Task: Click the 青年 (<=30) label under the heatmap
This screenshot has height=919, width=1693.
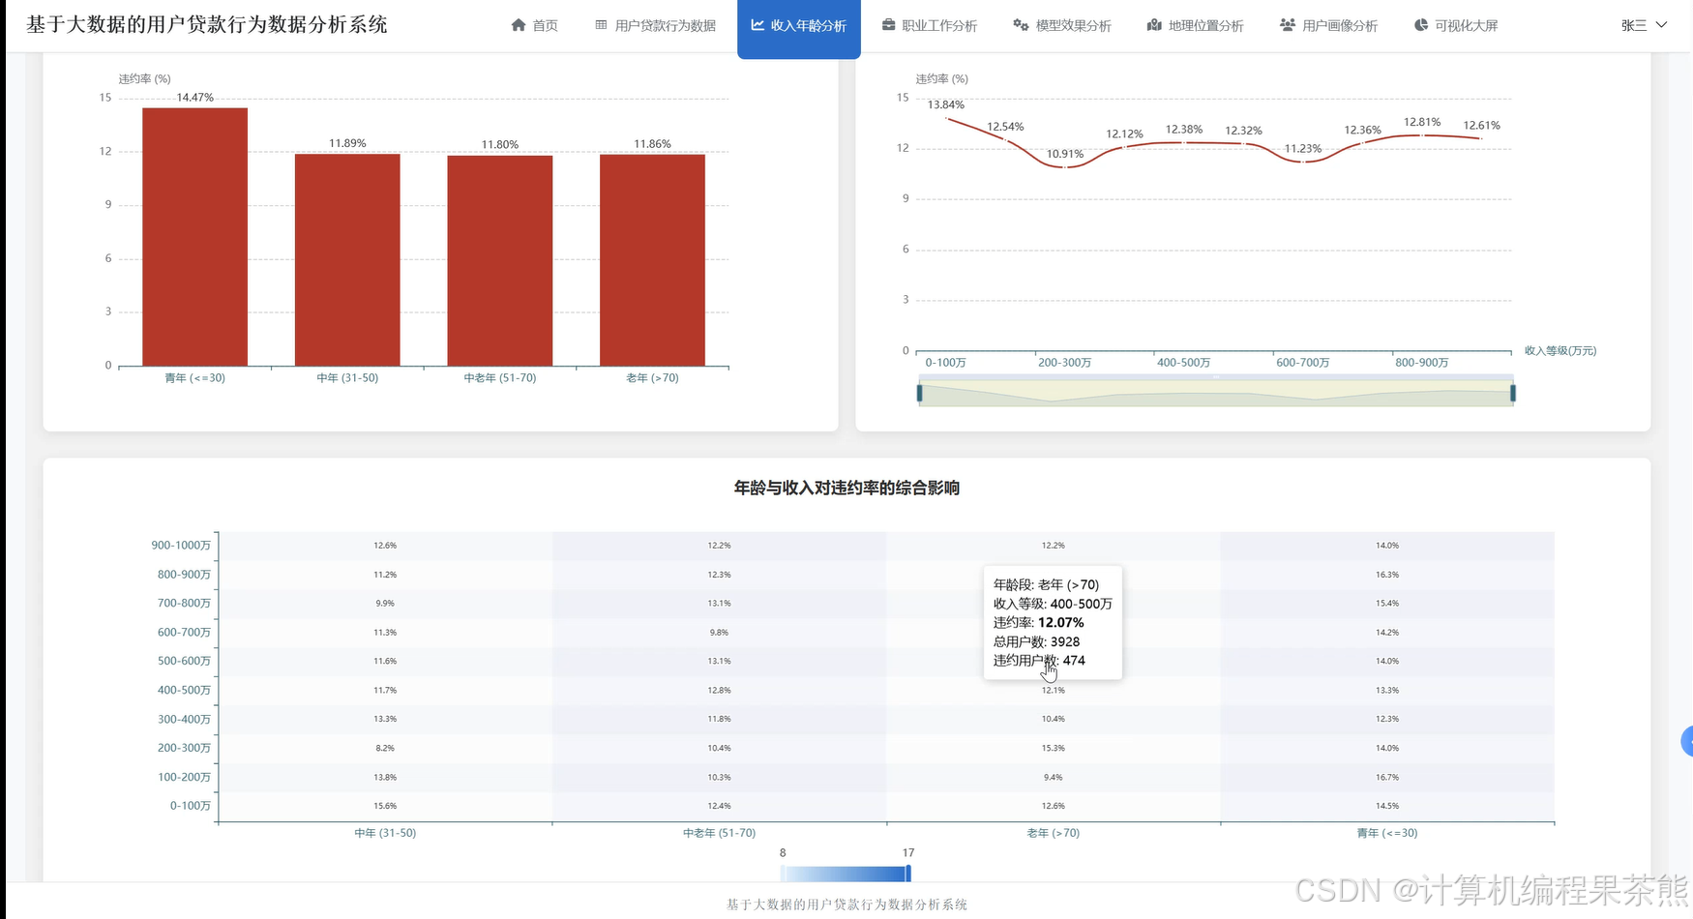Action: pos(1387,833)
